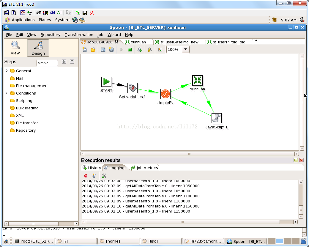Click the volume icon in panel
Viewport: 309px width, 247px height.
coord(302,20)
